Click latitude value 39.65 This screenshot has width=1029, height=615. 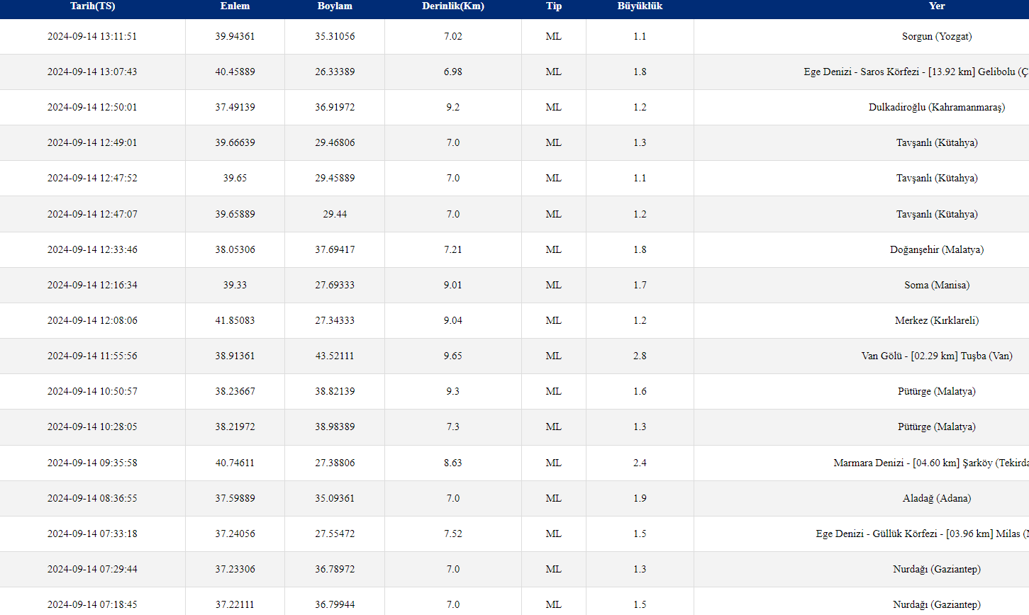(235, 178)
